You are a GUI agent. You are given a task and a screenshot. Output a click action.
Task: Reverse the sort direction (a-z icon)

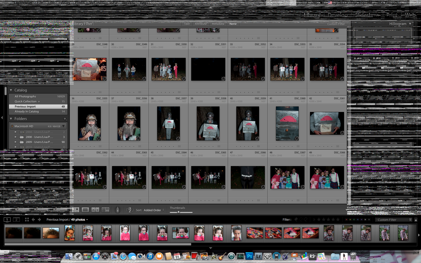tap(130, 210)
